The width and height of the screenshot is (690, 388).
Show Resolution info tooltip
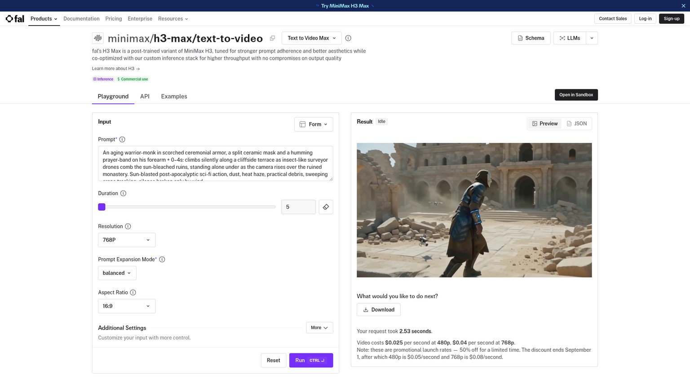(x=128, y=226)
